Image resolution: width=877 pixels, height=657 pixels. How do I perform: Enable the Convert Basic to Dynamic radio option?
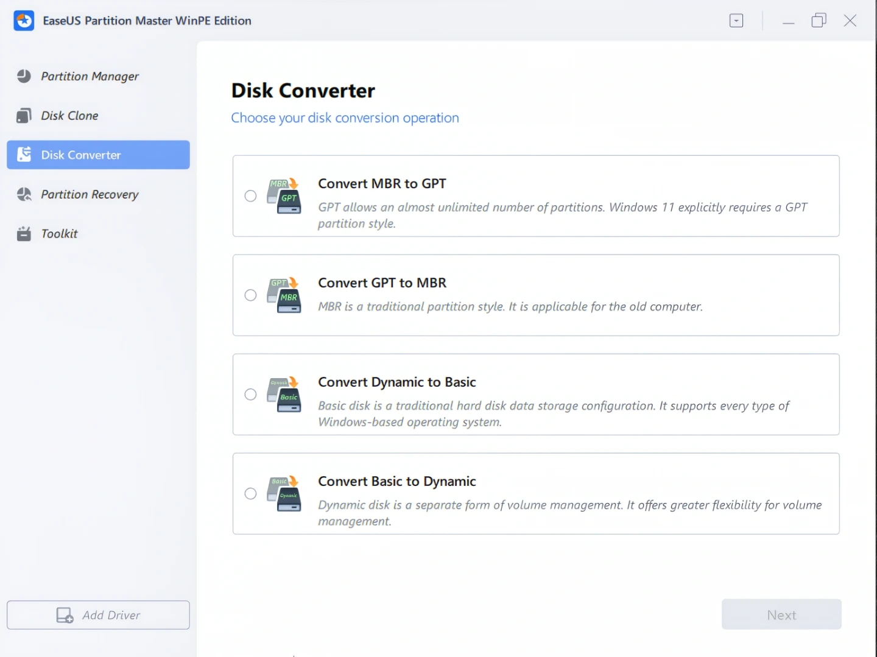coord(250,494)
